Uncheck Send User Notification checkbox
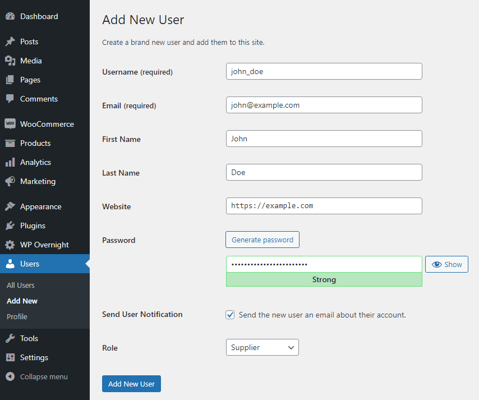This screenshot has width=479, height=400. point(230,315)
